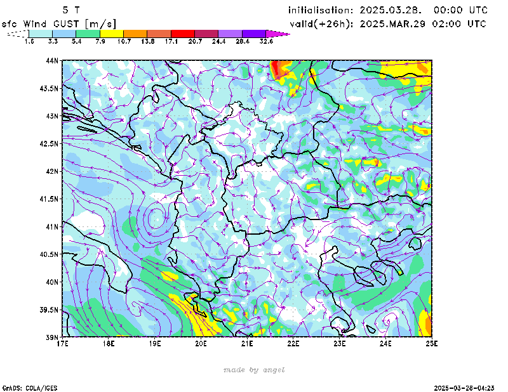Select the green 5.4–7.9 legend swatch
The width and height of the screenshot is (508, 392).
pyautogui.click(x=88, y=33)
